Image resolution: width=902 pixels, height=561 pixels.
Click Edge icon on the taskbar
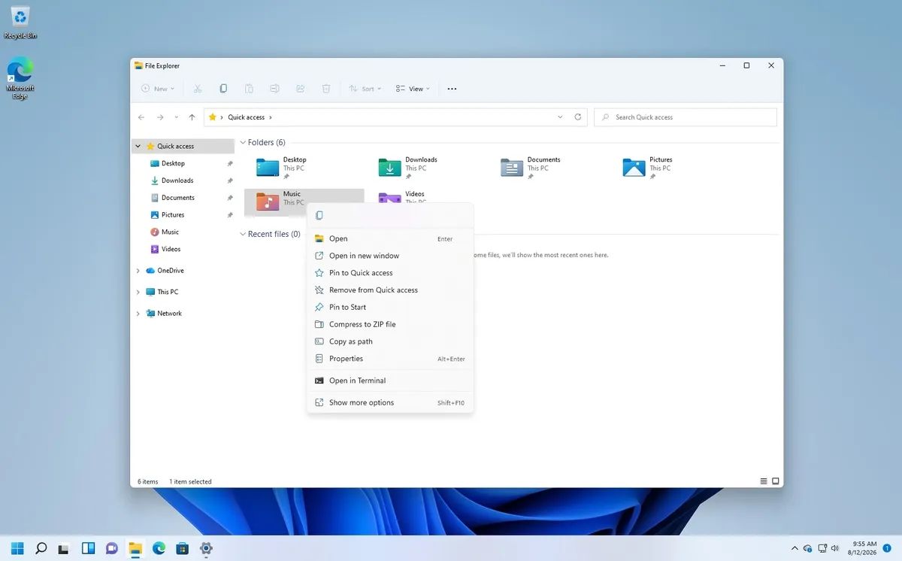[x=159, y=548]
